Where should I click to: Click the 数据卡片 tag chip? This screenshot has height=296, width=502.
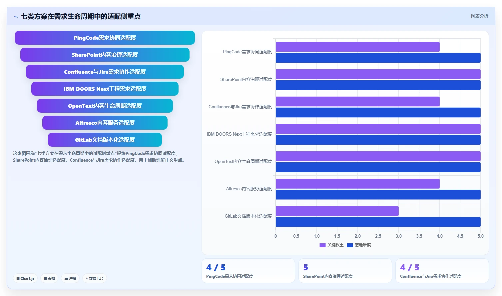pyautogui.click(x=95, y=278)
